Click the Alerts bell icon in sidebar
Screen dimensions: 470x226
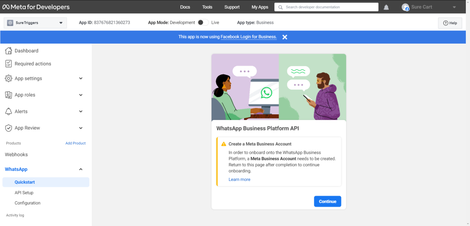9,111
